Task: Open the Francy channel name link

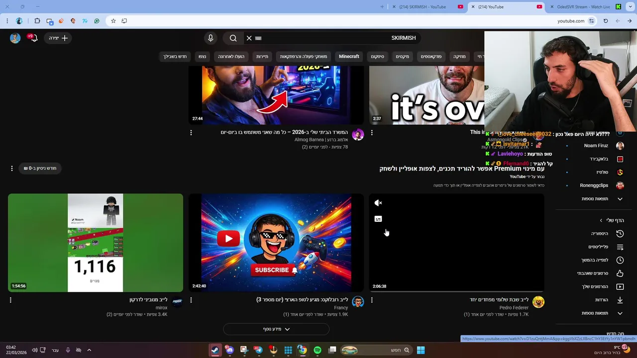Action: click(341, 308)
